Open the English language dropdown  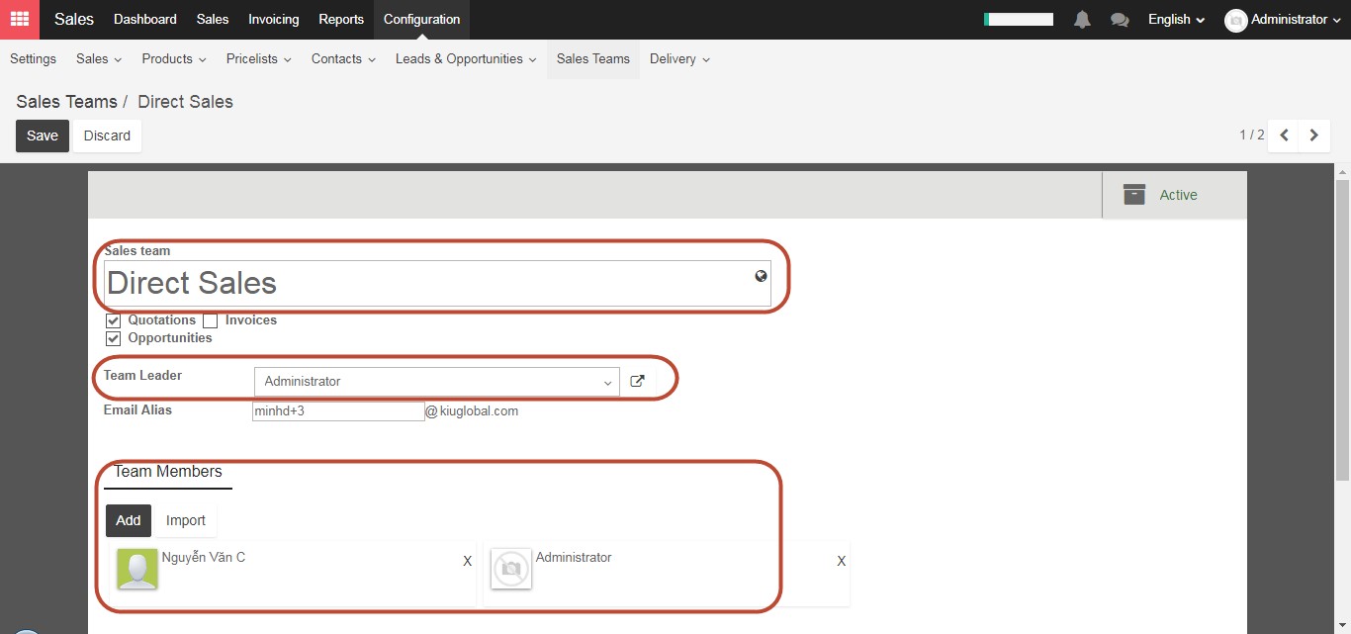pos(1176,20)
